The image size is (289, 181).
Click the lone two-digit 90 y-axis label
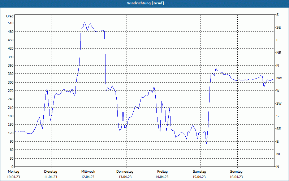[x=12, y=142]
